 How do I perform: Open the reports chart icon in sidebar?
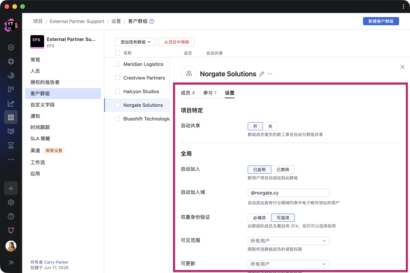(11, 104)
